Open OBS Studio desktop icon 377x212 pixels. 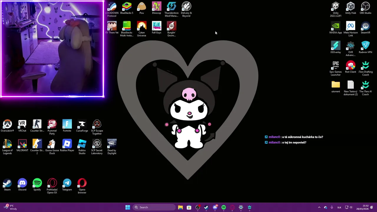pos(366,8)
